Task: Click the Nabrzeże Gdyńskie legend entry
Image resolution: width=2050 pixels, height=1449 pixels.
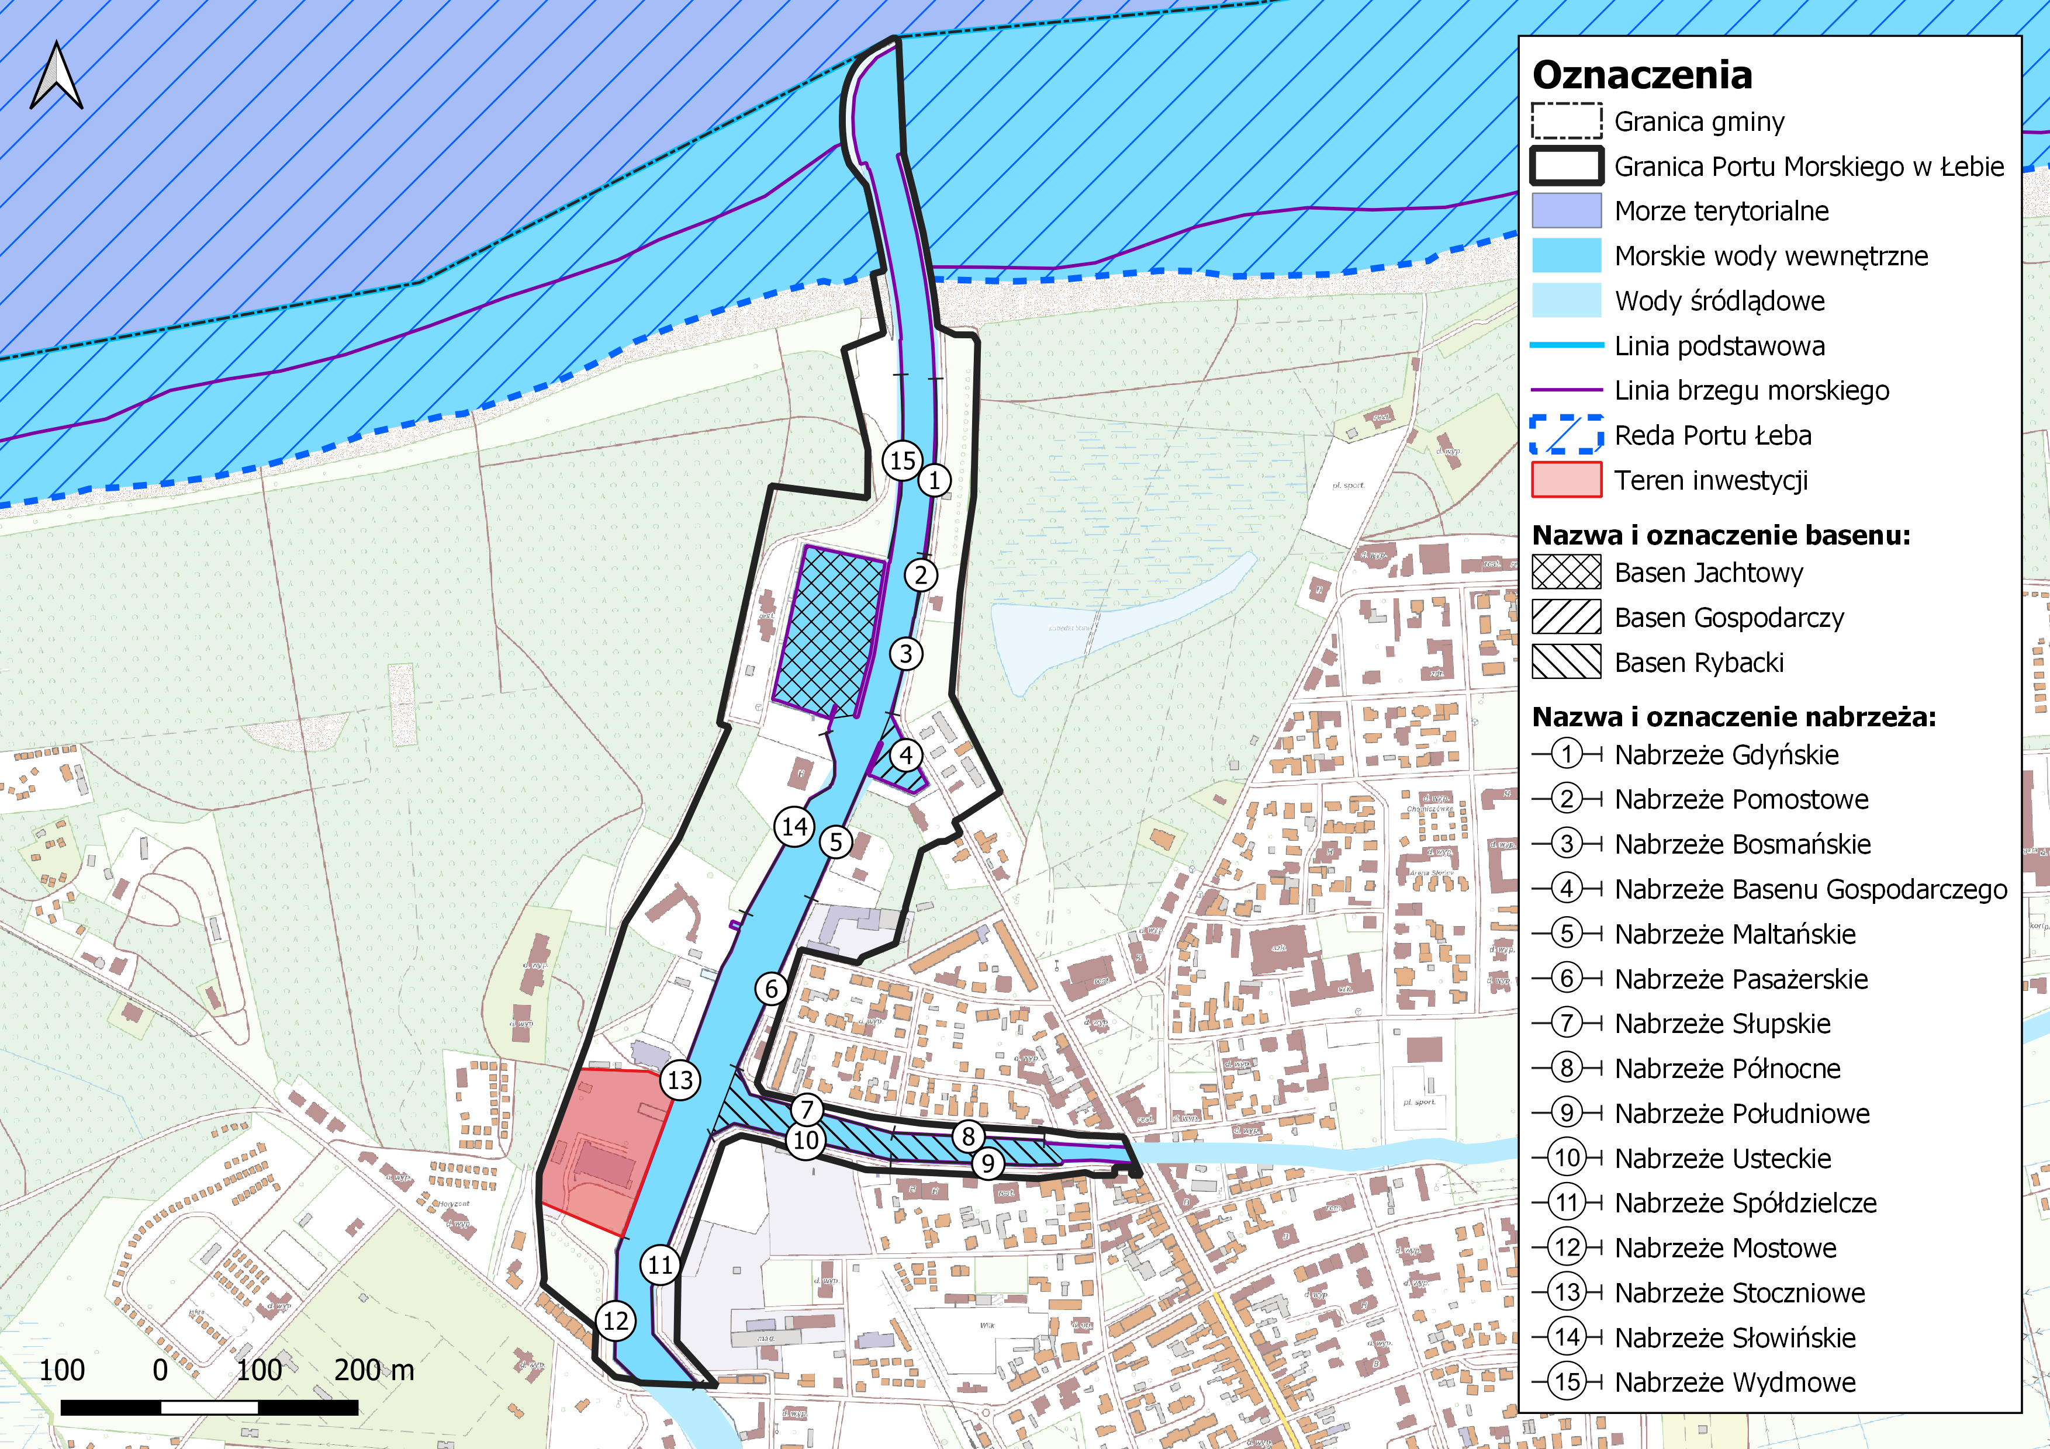Action: point(1685,754)
